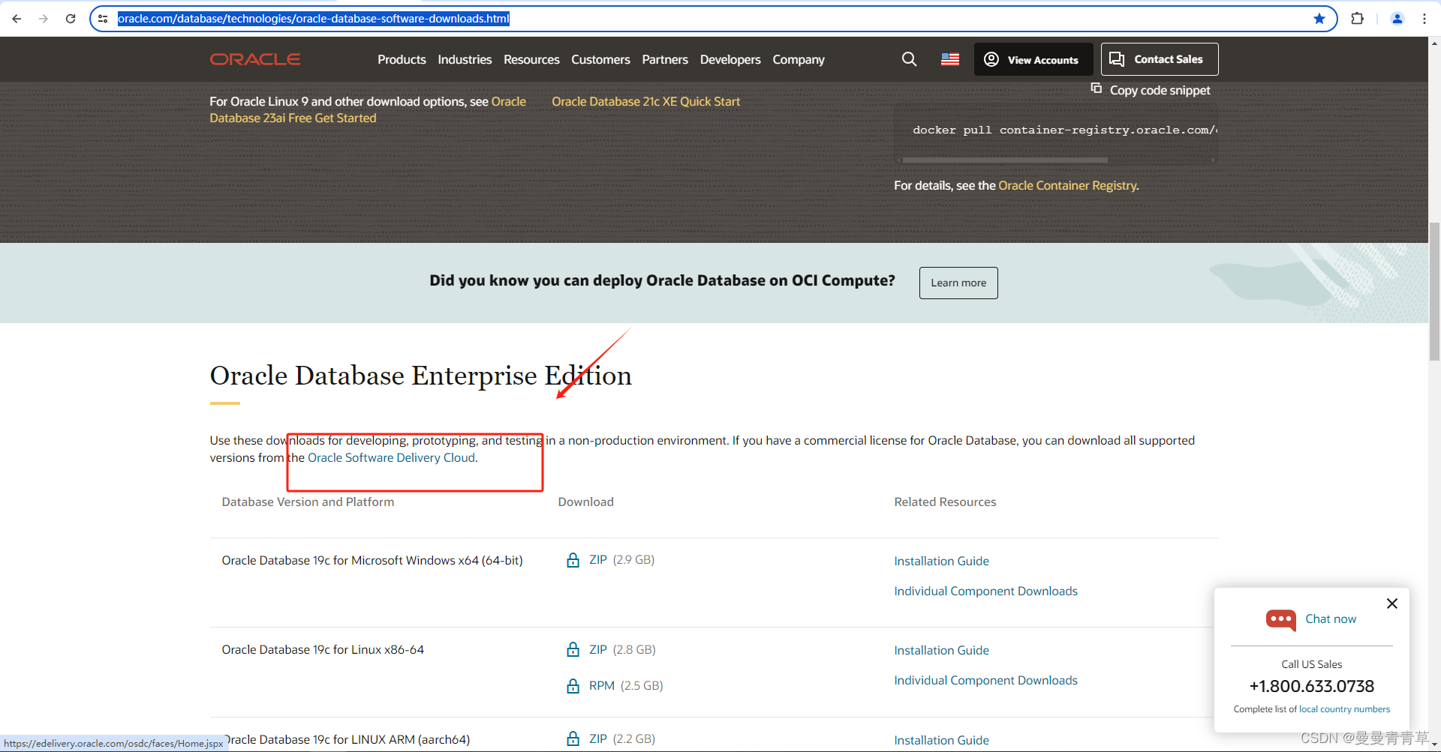The width and height of the screenshot is (1441, 752).
Task: Open Oracle Database 21c XE Quick Start
Action: (645, 101)
